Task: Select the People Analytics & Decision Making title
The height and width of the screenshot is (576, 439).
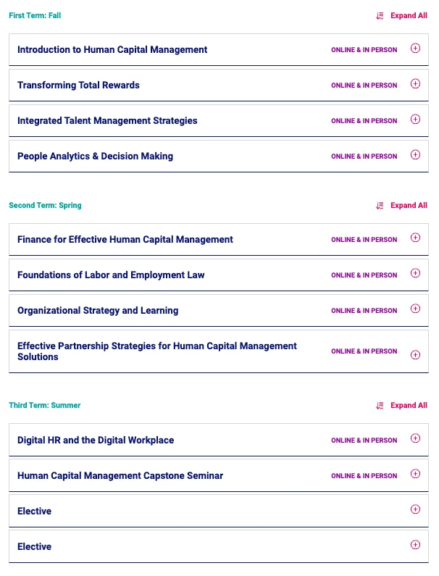Action: pyautogui.click(x=95, y=156)
